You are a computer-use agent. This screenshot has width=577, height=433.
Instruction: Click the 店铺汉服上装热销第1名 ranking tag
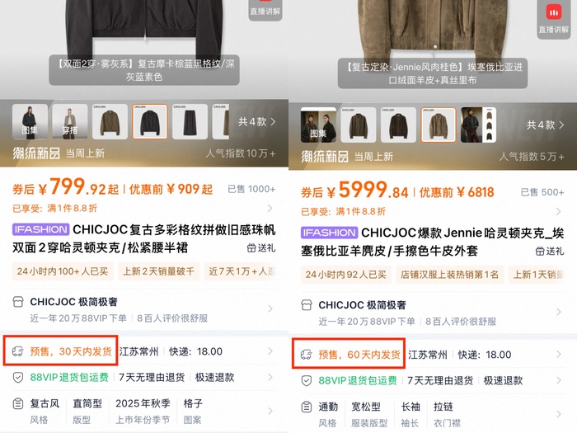pyautogui.click(x=449, y=275)
